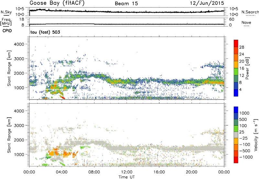The width and height of the screenshot is (259, 179).
Task: Click the 'Velocity [m s-1]' colorbar title
Action: click(256, 135)
